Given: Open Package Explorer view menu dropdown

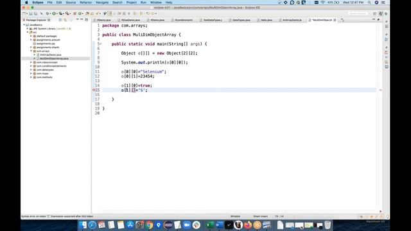Looking at the screenshot, I should point(77,20).
